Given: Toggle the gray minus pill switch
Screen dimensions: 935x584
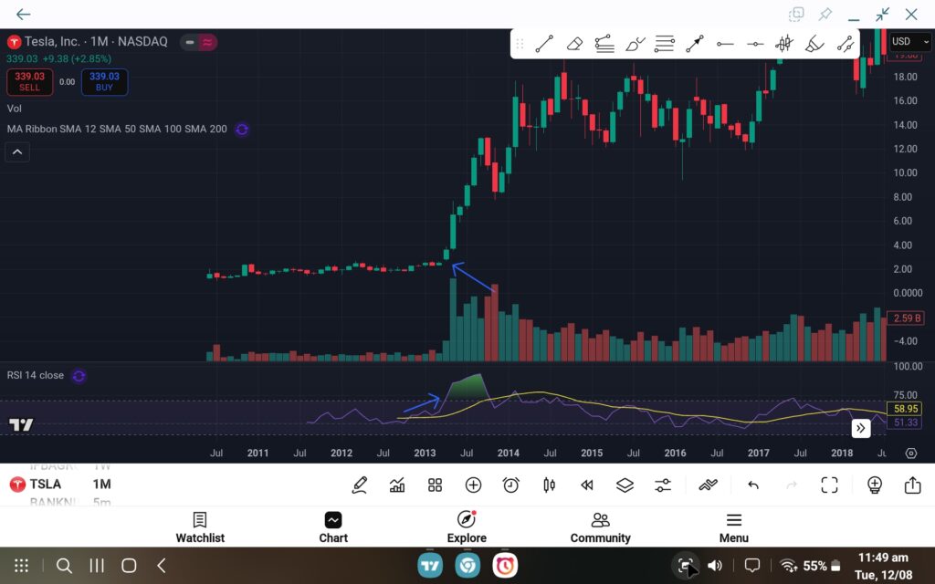Looking at the screenshot, I should point(190,42).
